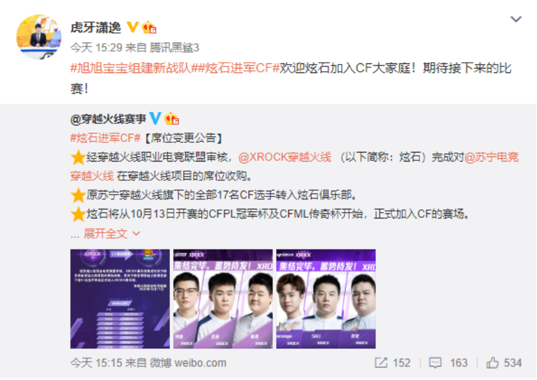
Task: Open the @XROCK穿越火线 mention link
Action: point(284,157)
